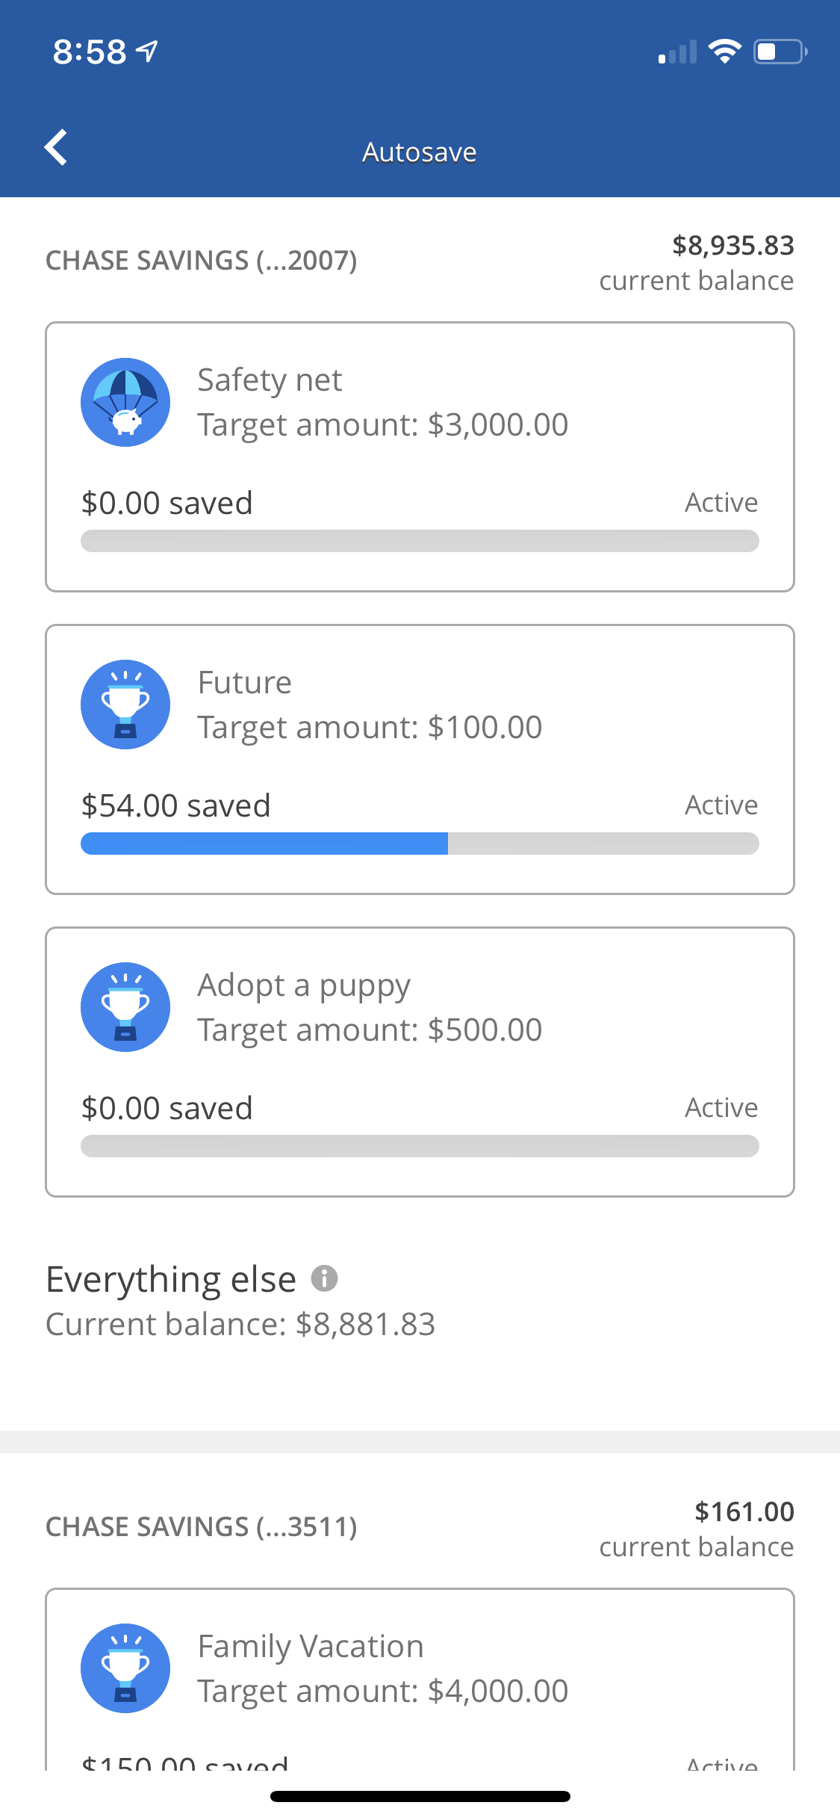
Task: Tap the Future goal progress bar
Action: point(420,844)
